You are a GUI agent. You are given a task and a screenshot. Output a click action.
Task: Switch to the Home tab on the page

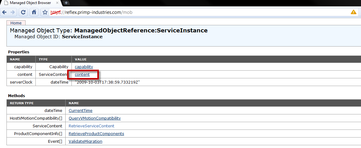click(16, 23)
